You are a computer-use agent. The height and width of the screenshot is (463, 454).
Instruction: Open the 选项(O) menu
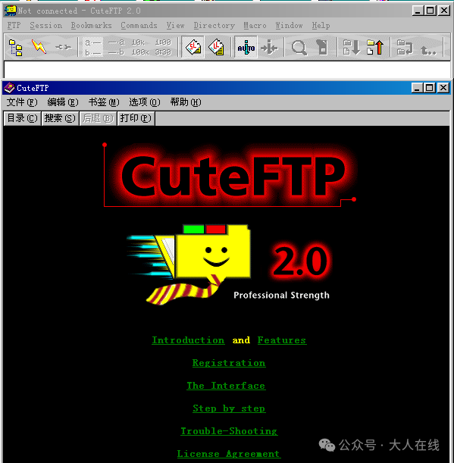click(145, 102)
